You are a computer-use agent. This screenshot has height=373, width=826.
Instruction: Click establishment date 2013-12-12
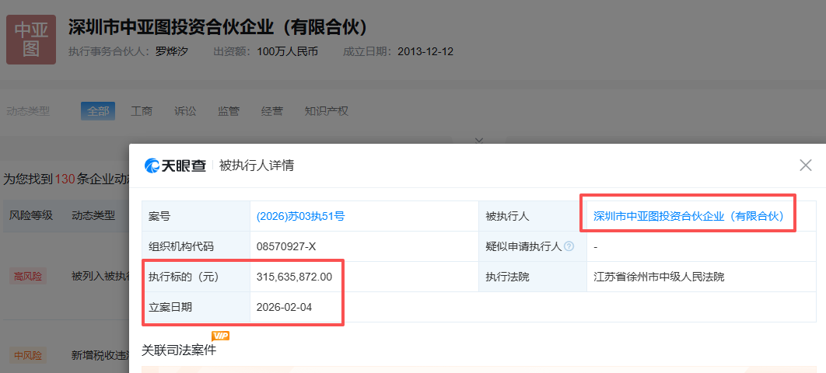click(425, 51)
